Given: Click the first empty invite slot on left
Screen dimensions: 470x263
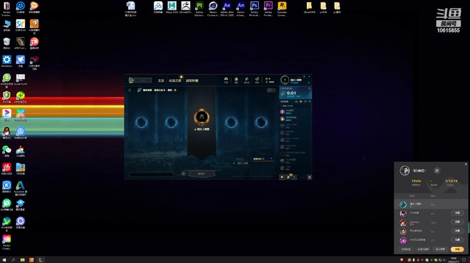Looking at the screenshot, I should (x=142, y=122).
